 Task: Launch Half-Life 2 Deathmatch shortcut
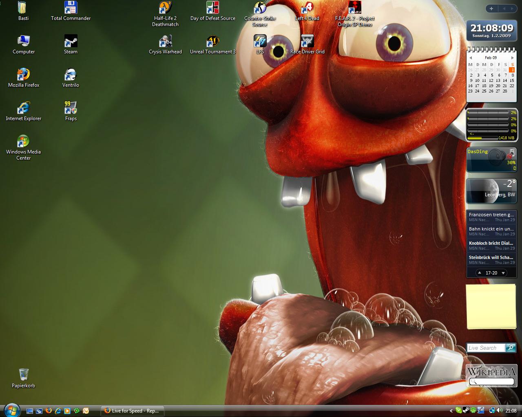(x=165, y=14)
